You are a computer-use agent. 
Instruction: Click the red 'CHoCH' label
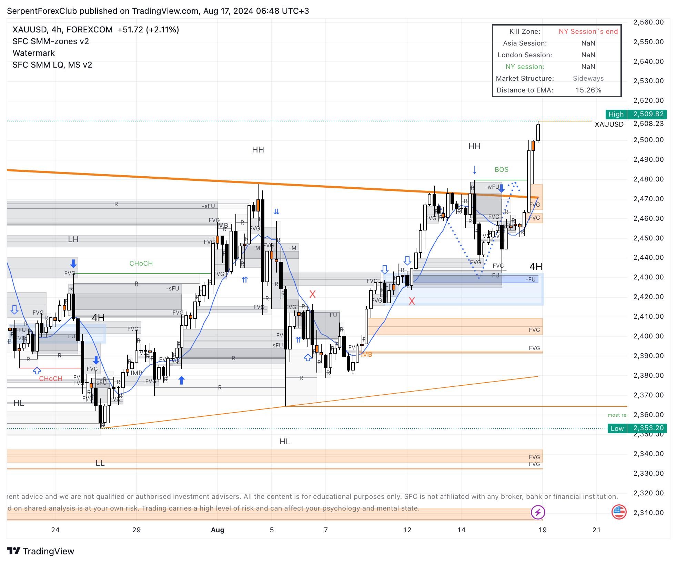click(51, 378)
